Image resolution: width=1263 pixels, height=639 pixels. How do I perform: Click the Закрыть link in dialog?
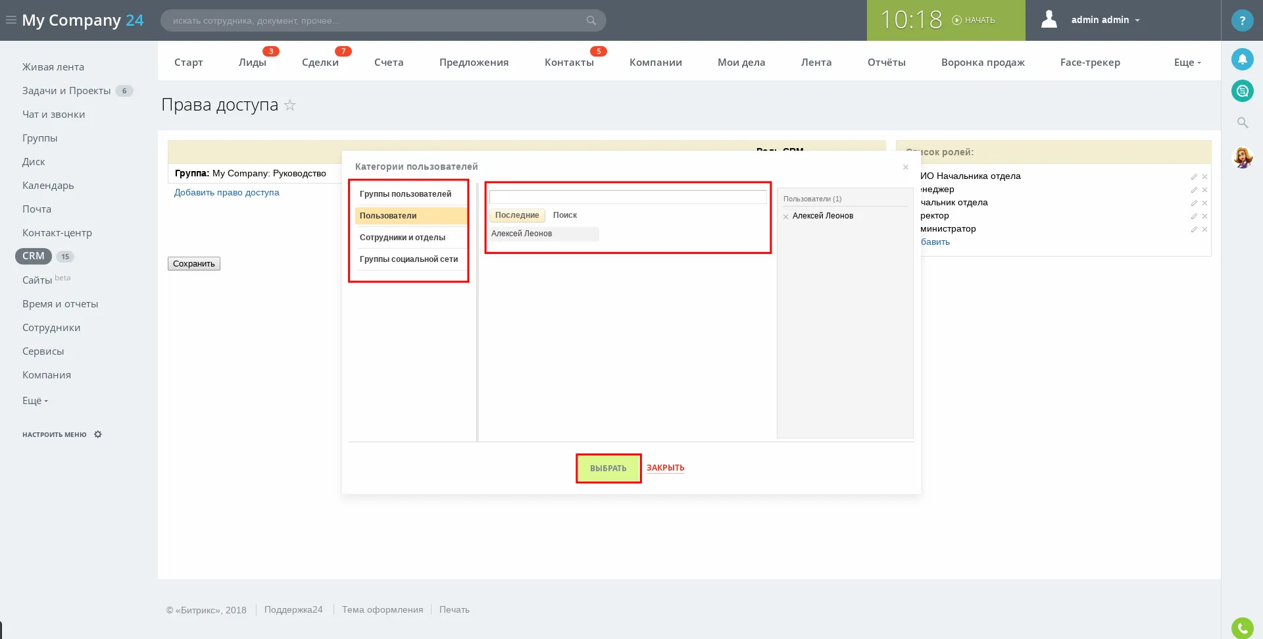coord(665,468)
